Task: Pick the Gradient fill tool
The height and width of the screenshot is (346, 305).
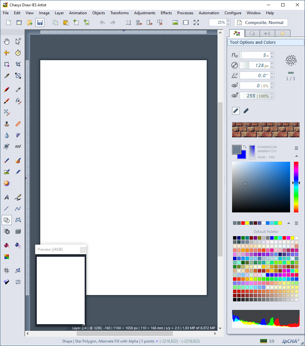Action: coord(7,256)
